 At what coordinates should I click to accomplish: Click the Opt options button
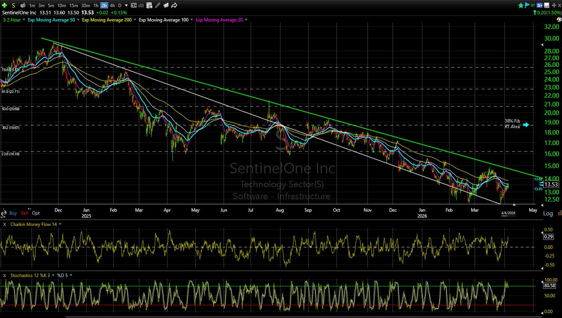pyautogui.click(x=36, y=213)
